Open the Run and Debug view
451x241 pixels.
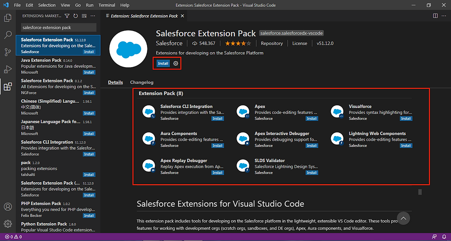click(x=8, y=69)
